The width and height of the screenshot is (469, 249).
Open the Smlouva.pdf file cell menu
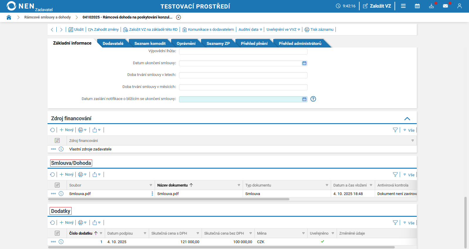point(152,194)
